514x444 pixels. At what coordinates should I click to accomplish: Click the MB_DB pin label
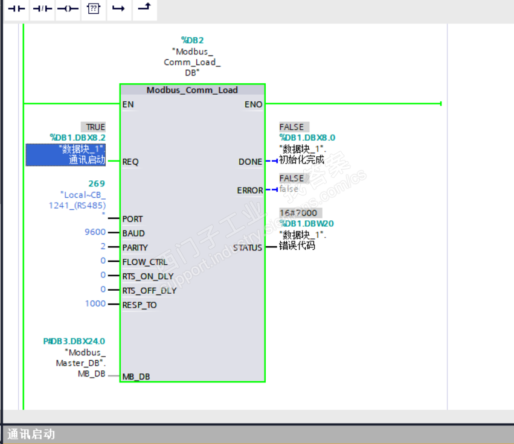(136, 376)
